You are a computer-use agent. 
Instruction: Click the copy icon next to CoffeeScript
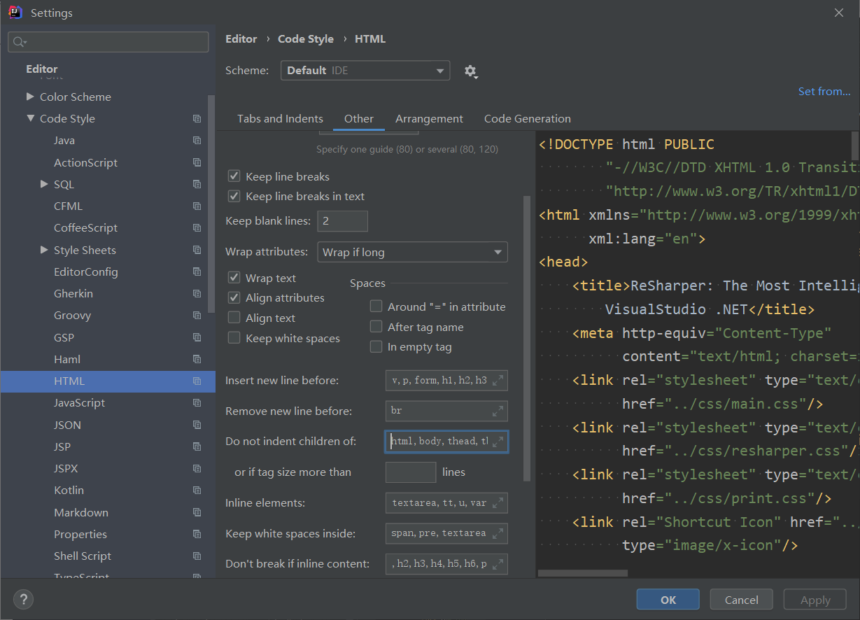197,228
